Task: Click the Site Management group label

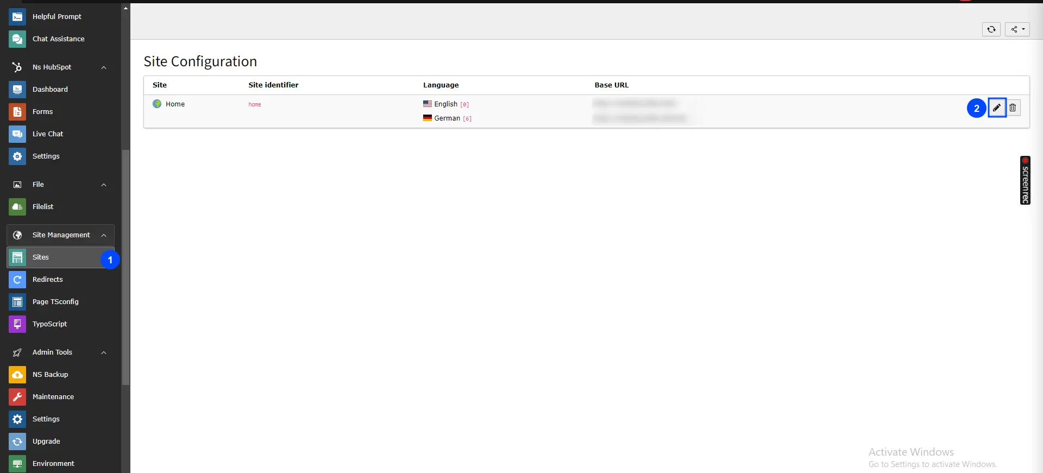Action: click(x=61, y=235)
